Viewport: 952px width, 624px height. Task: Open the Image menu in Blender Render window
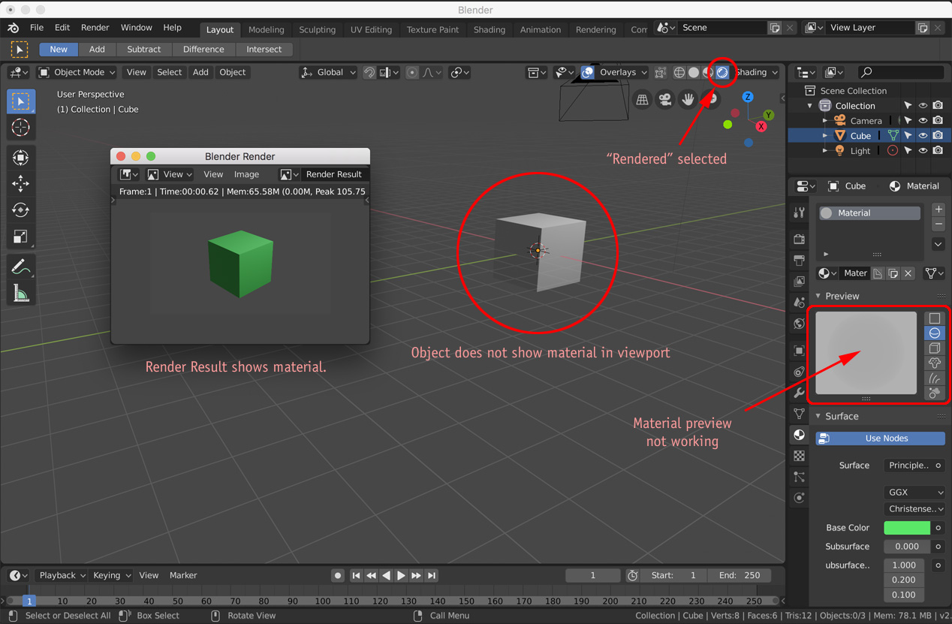point(246,174)
